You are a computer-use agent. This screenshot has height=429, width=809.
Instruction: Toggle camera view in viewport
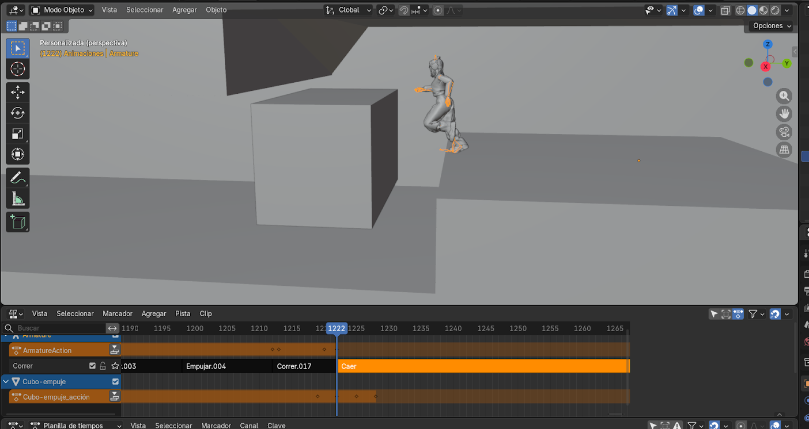point(784,132)
